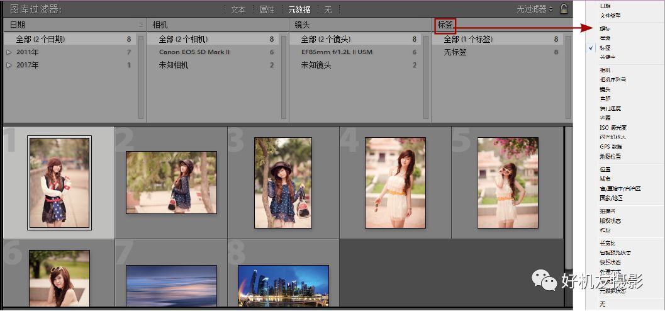Choose 关键字 in the column menu
Image resolution: width=665 pixels, height=311 pixels.
tap(607, 57)
